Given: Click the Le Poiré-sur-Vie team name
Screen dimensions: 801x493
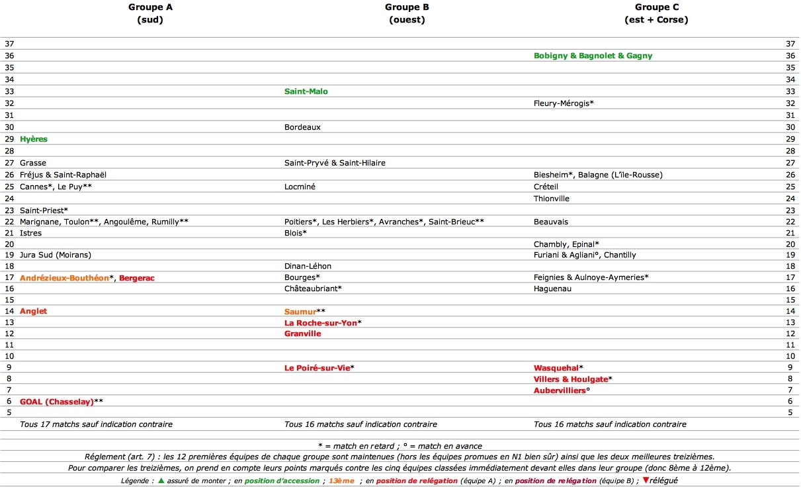Looking at the screenshot, I should (x=317, y=367).
